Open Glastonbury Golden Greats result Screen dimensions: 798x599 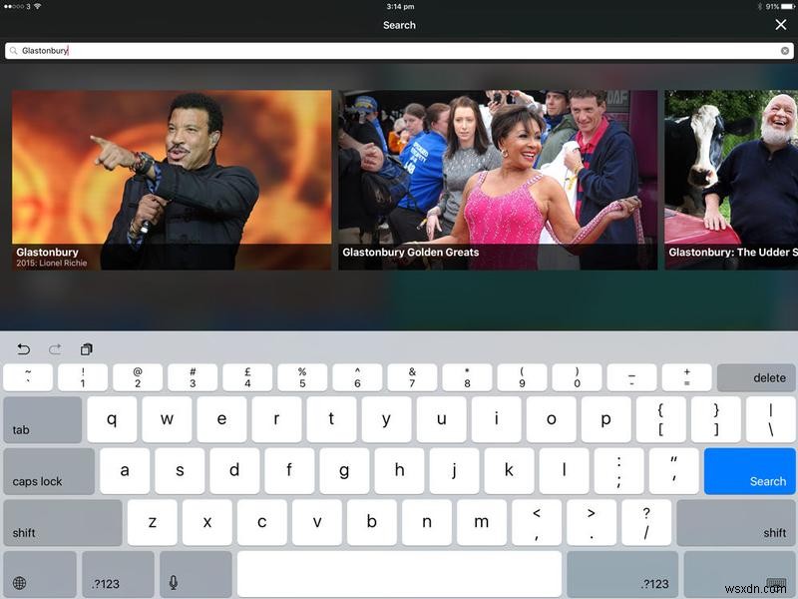(x=498, y=180)
